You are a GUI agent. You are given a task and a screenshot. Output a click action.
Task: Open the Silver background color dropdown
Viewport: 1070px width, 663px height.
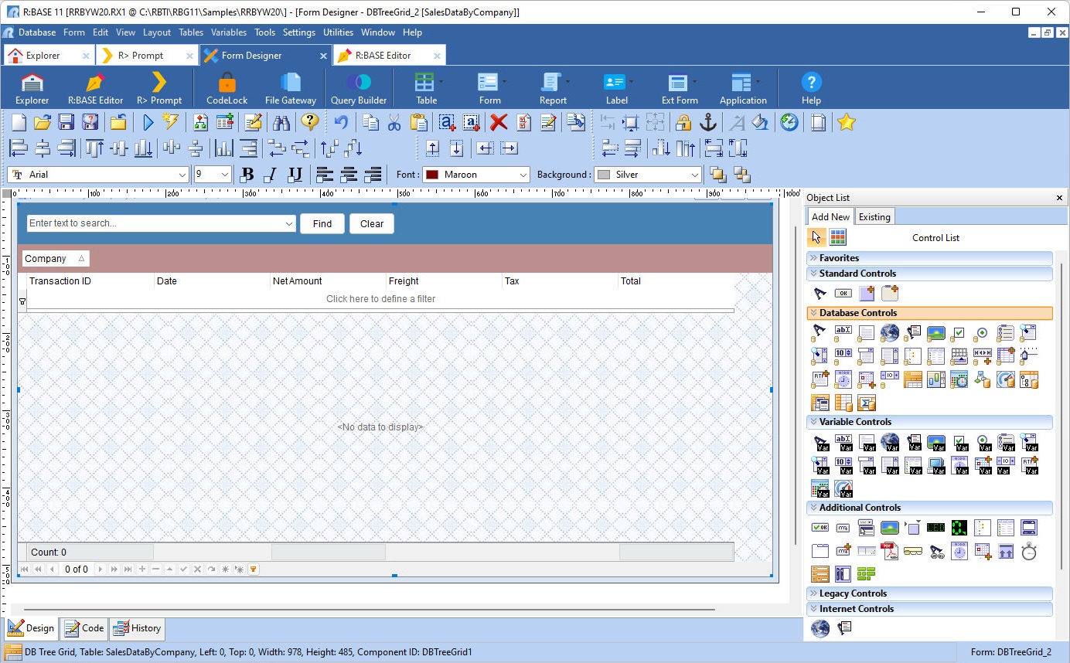694,175
